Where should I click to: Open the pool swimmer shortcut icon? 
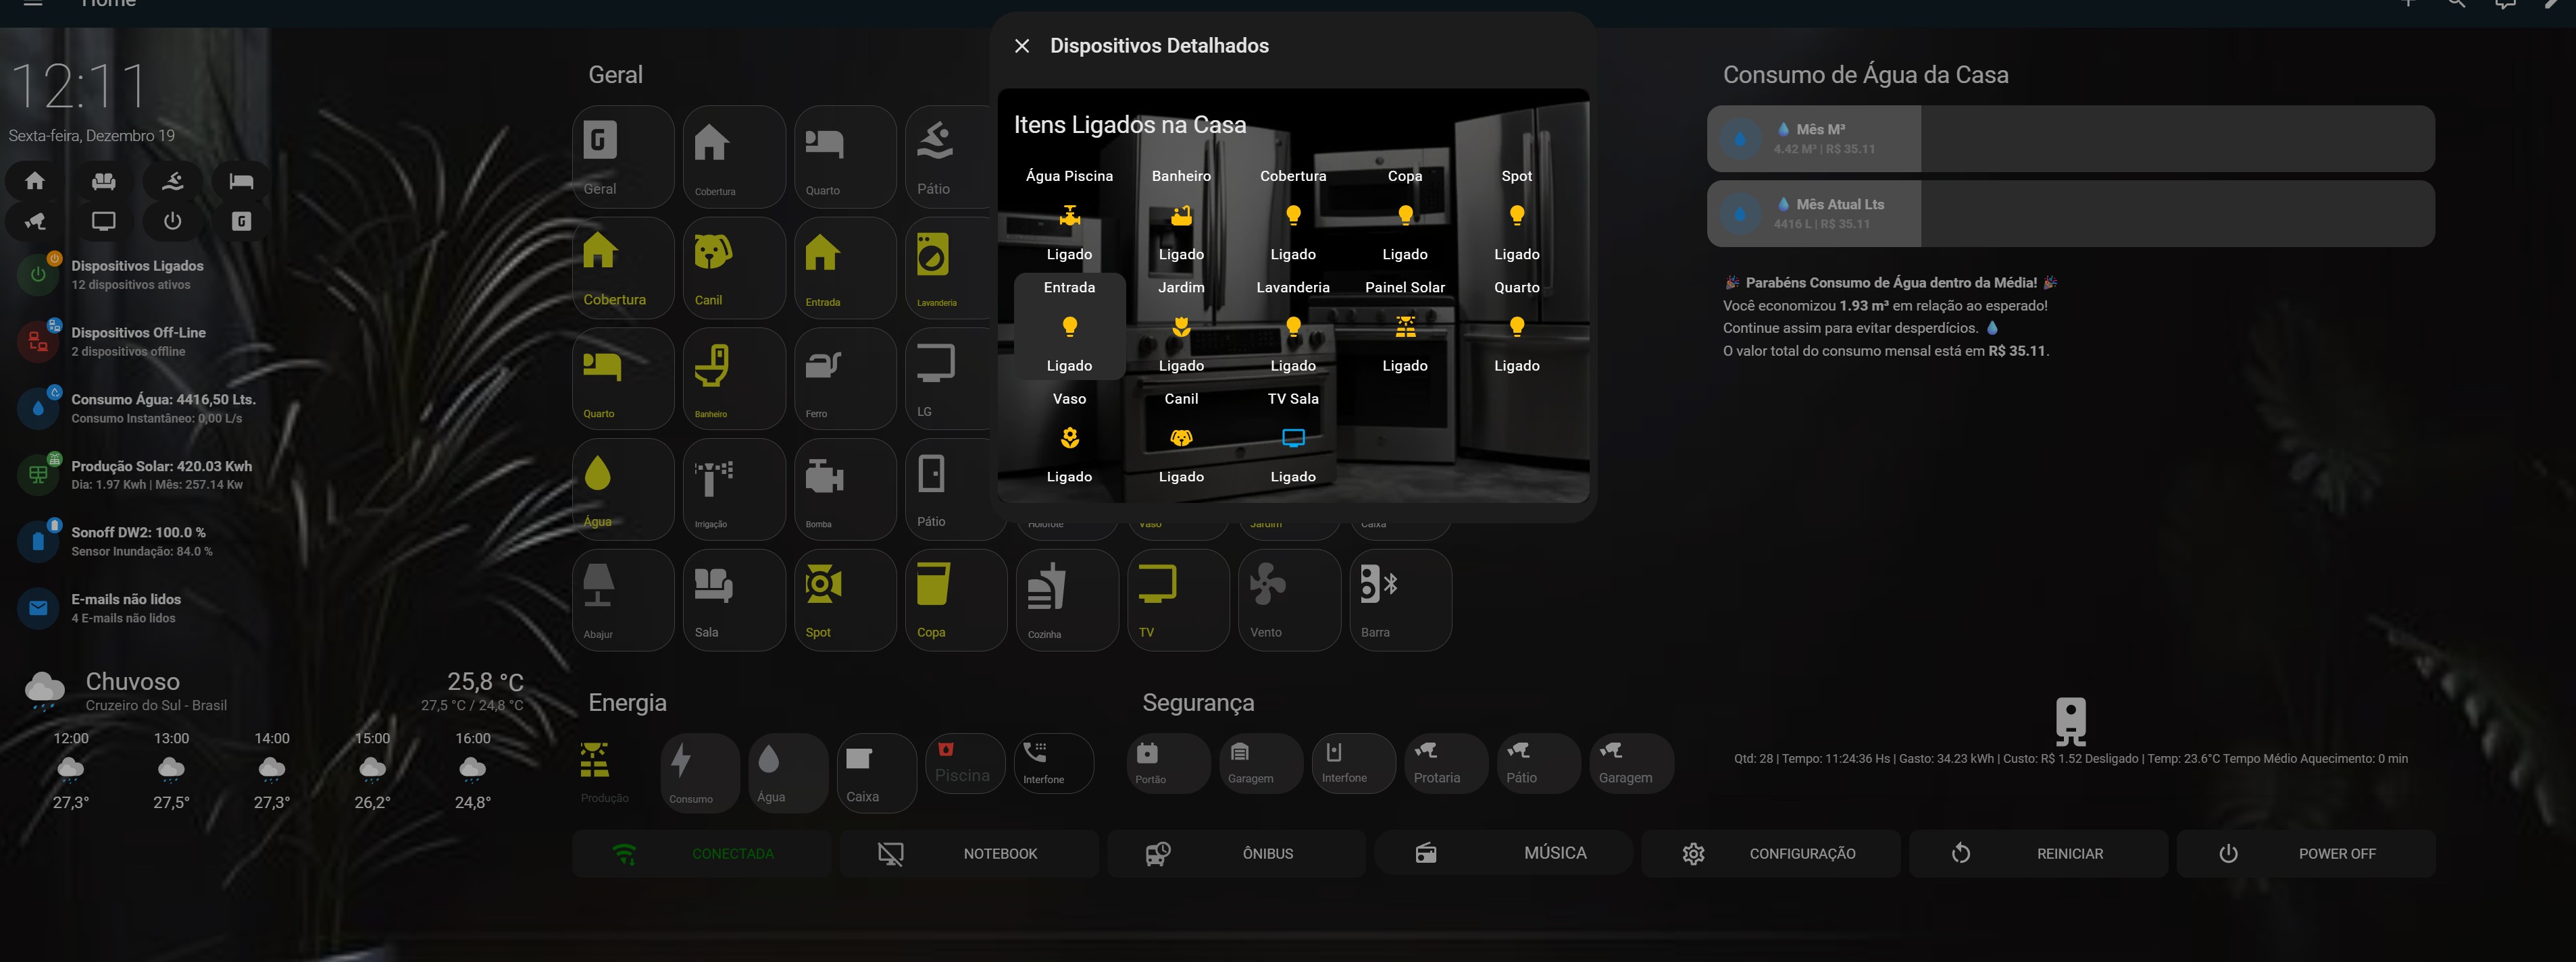[172, 181]
